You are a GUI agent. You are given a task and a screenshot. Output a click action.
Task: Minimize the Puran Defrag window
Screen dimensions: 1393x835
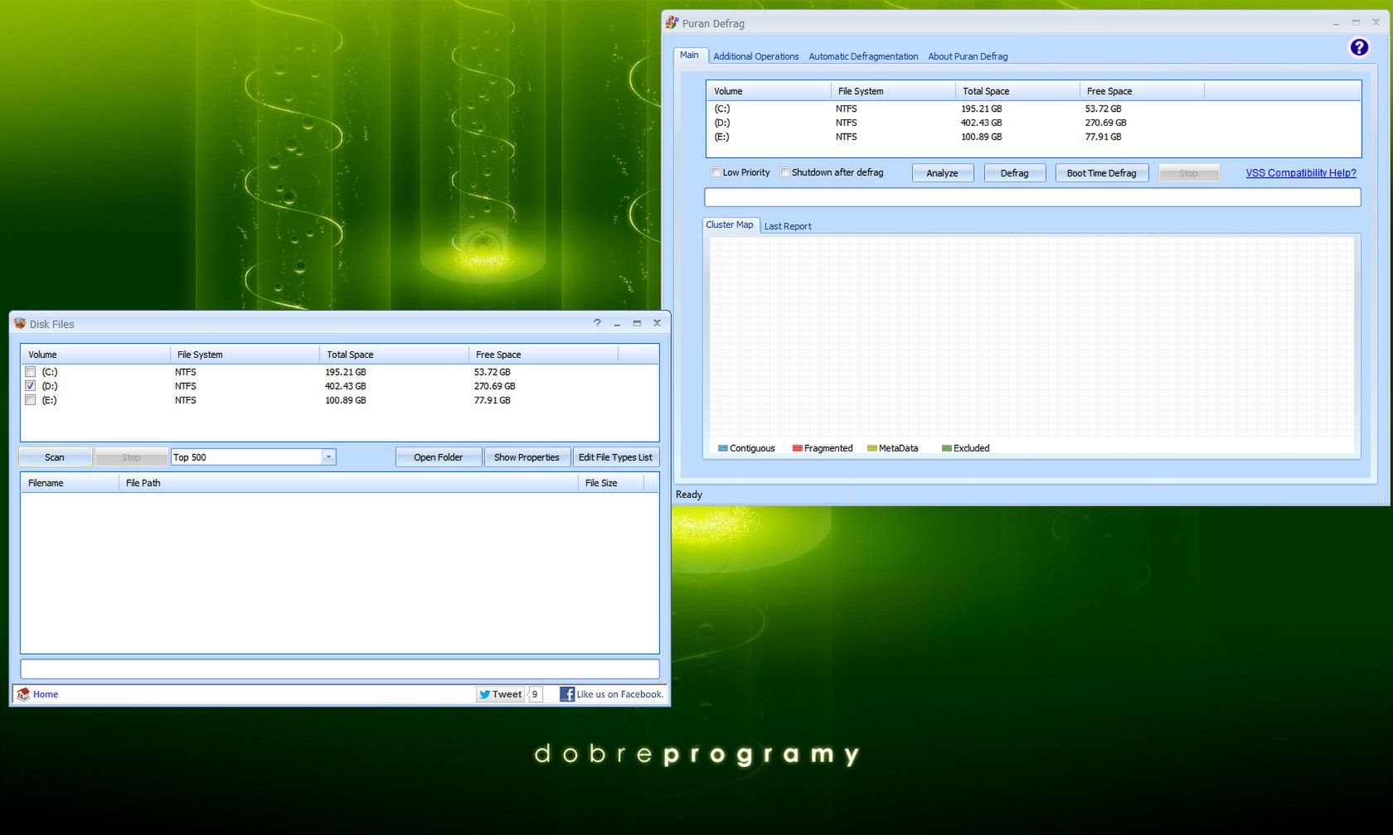[x=1336, y=22]
